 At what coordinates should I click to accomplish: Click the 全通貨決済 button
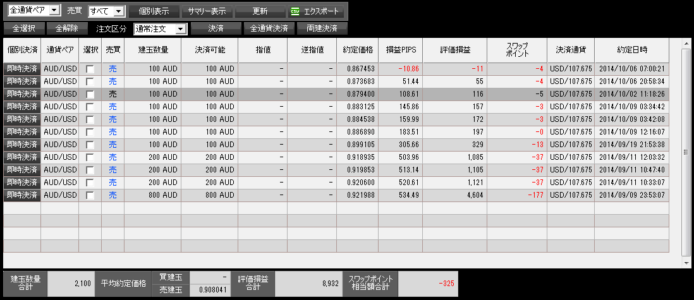point(269,29)
